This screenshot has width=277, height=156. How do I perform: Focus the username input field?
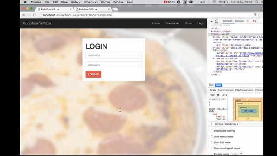113,55
